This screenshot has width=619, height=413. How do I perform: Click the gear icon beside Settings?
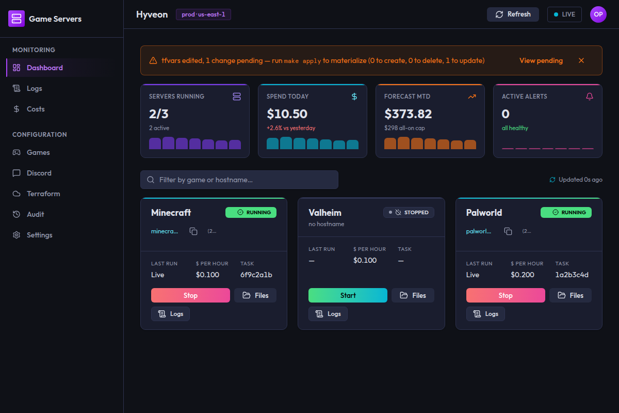point(17,235)
